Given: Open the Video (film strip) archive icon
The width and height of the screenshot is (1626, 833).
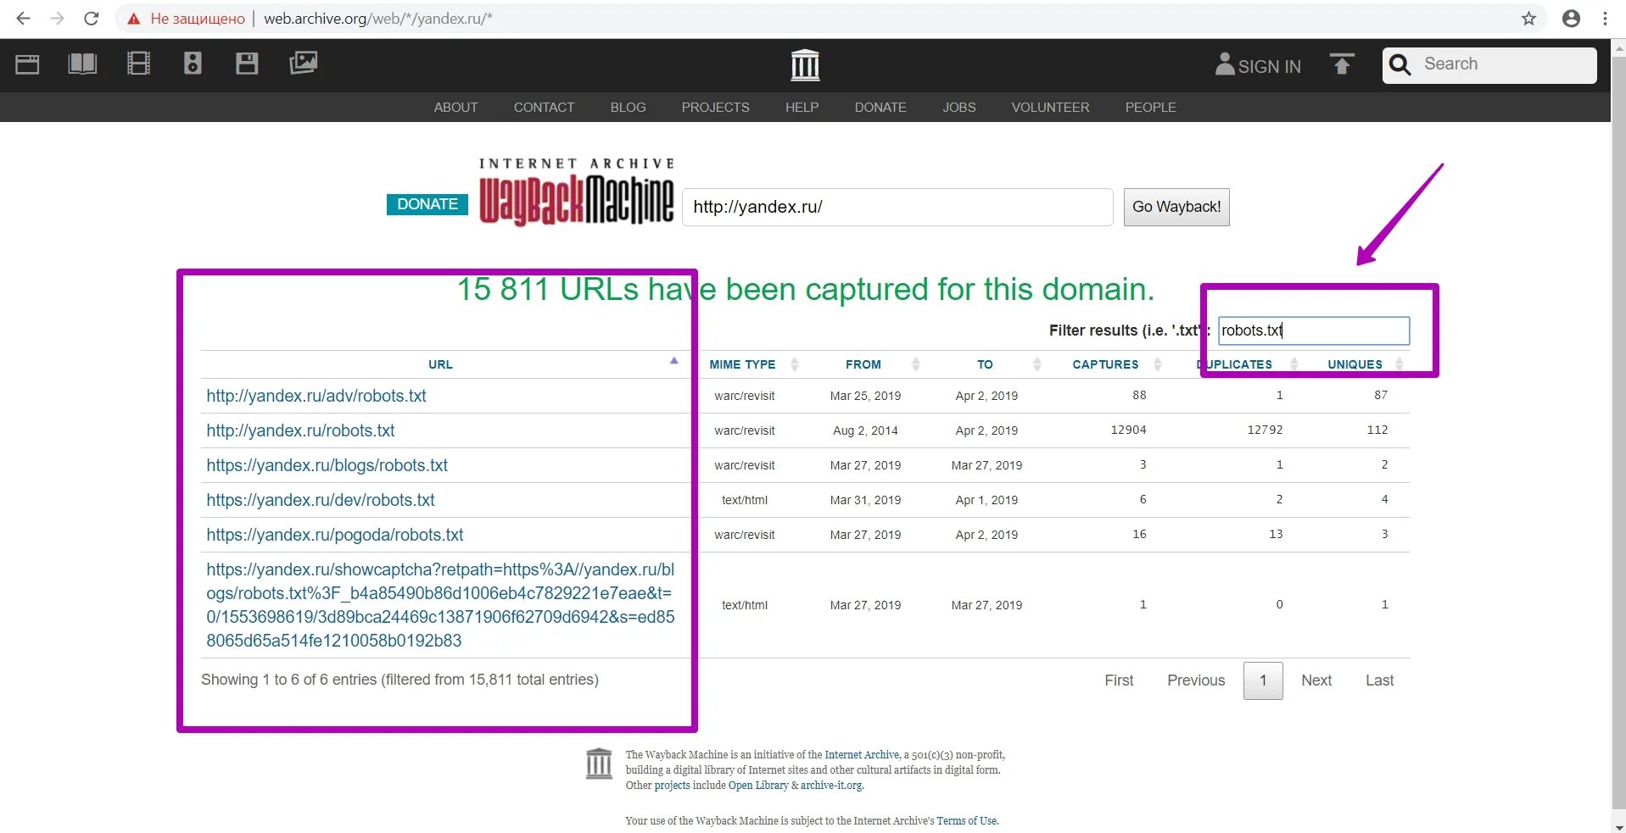Looking at the screenshot, I should point(138,64).
